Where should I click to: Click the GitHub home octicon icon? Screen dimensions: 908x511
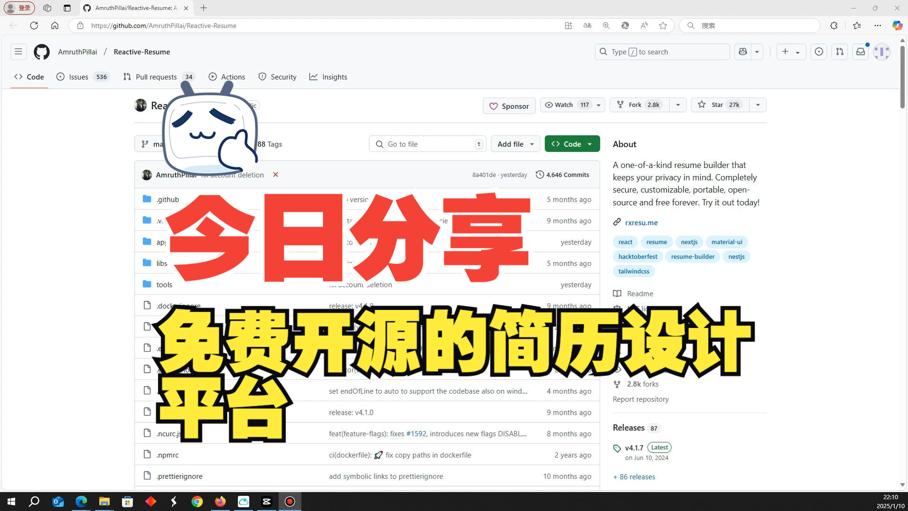[41, 52]
